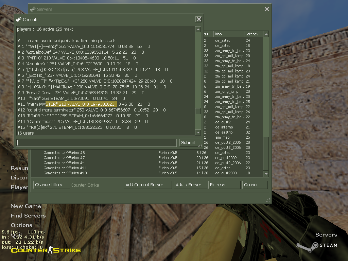Sort server list by Map column

228,34
